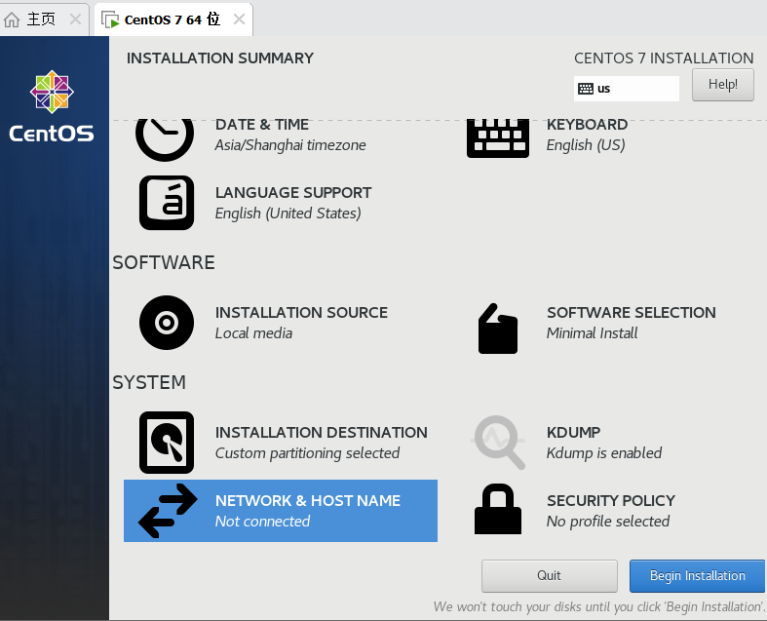The image size is (767, 621).
Task: Select INSTALLATION SOURCE heading
Action: pos(301,313)
